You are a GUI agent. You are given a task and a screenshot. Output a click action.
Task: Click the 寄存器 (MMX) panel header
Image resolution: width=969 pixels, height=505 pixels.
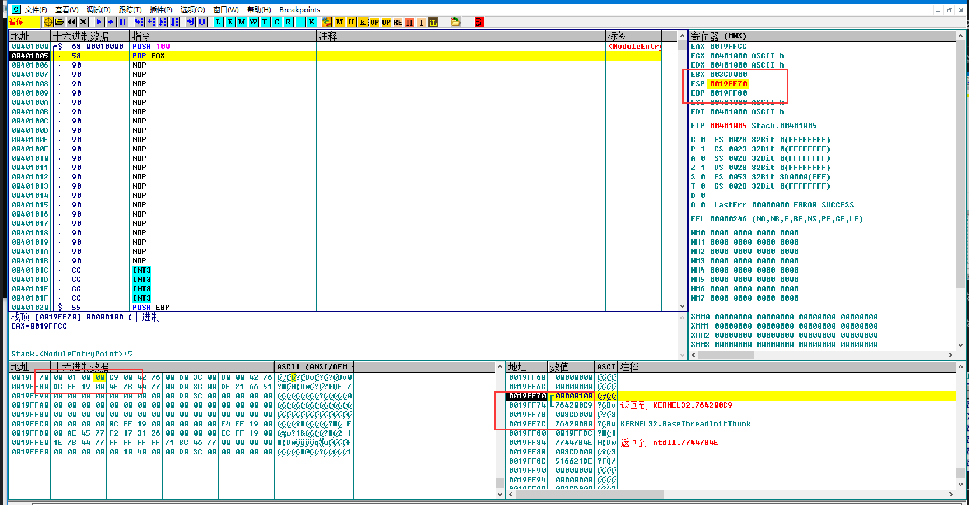pyautogui.click(x=718, y=36)
